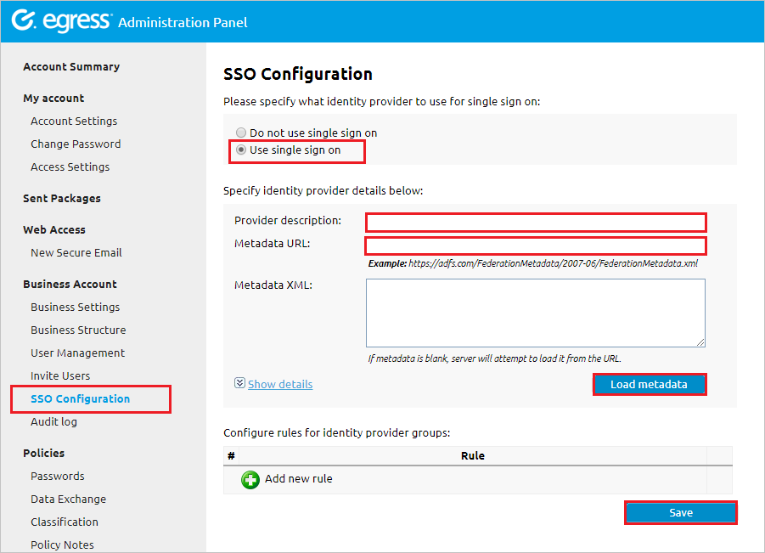
Task: Open Audit log page
Action: tap(53, 421)
